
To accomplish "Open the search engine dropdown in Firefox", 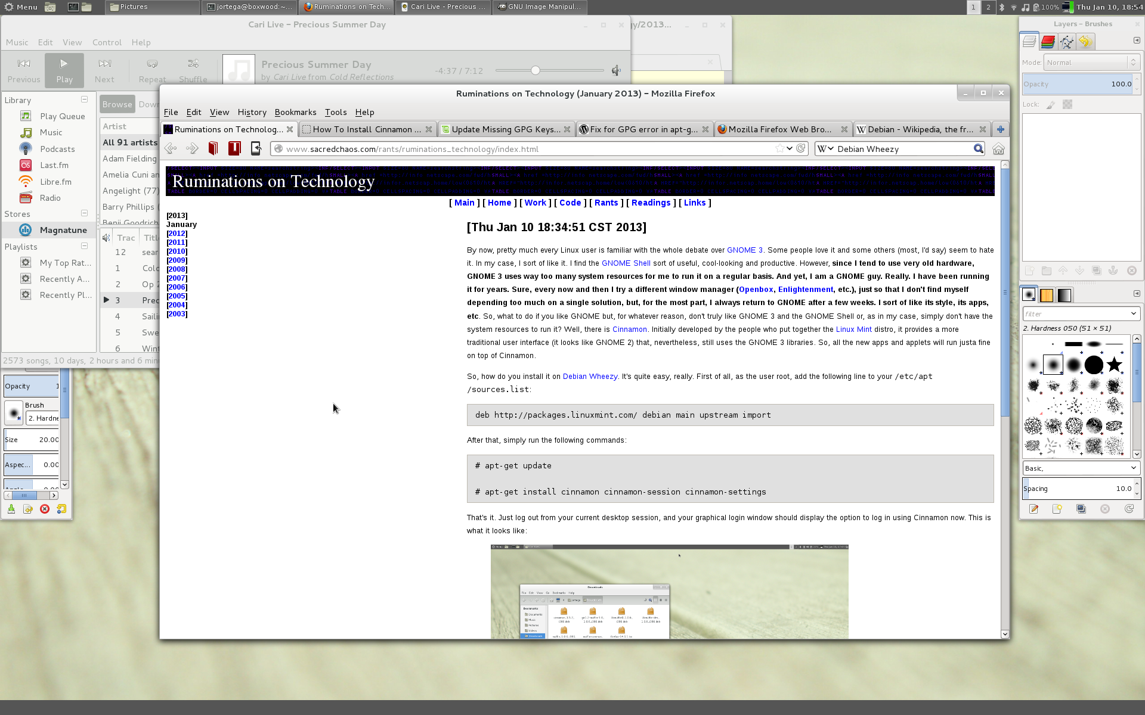I will (x=825, y=148).
